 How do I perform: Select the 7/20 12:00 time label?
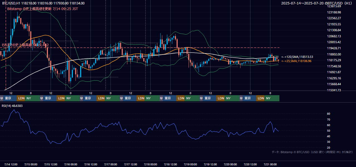[250, 164]
